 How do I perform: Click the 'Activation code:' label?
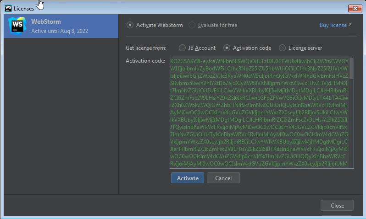[x=145, y=61]
